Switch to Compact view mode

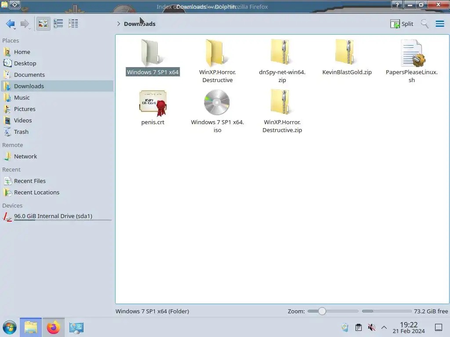[58, 24]
